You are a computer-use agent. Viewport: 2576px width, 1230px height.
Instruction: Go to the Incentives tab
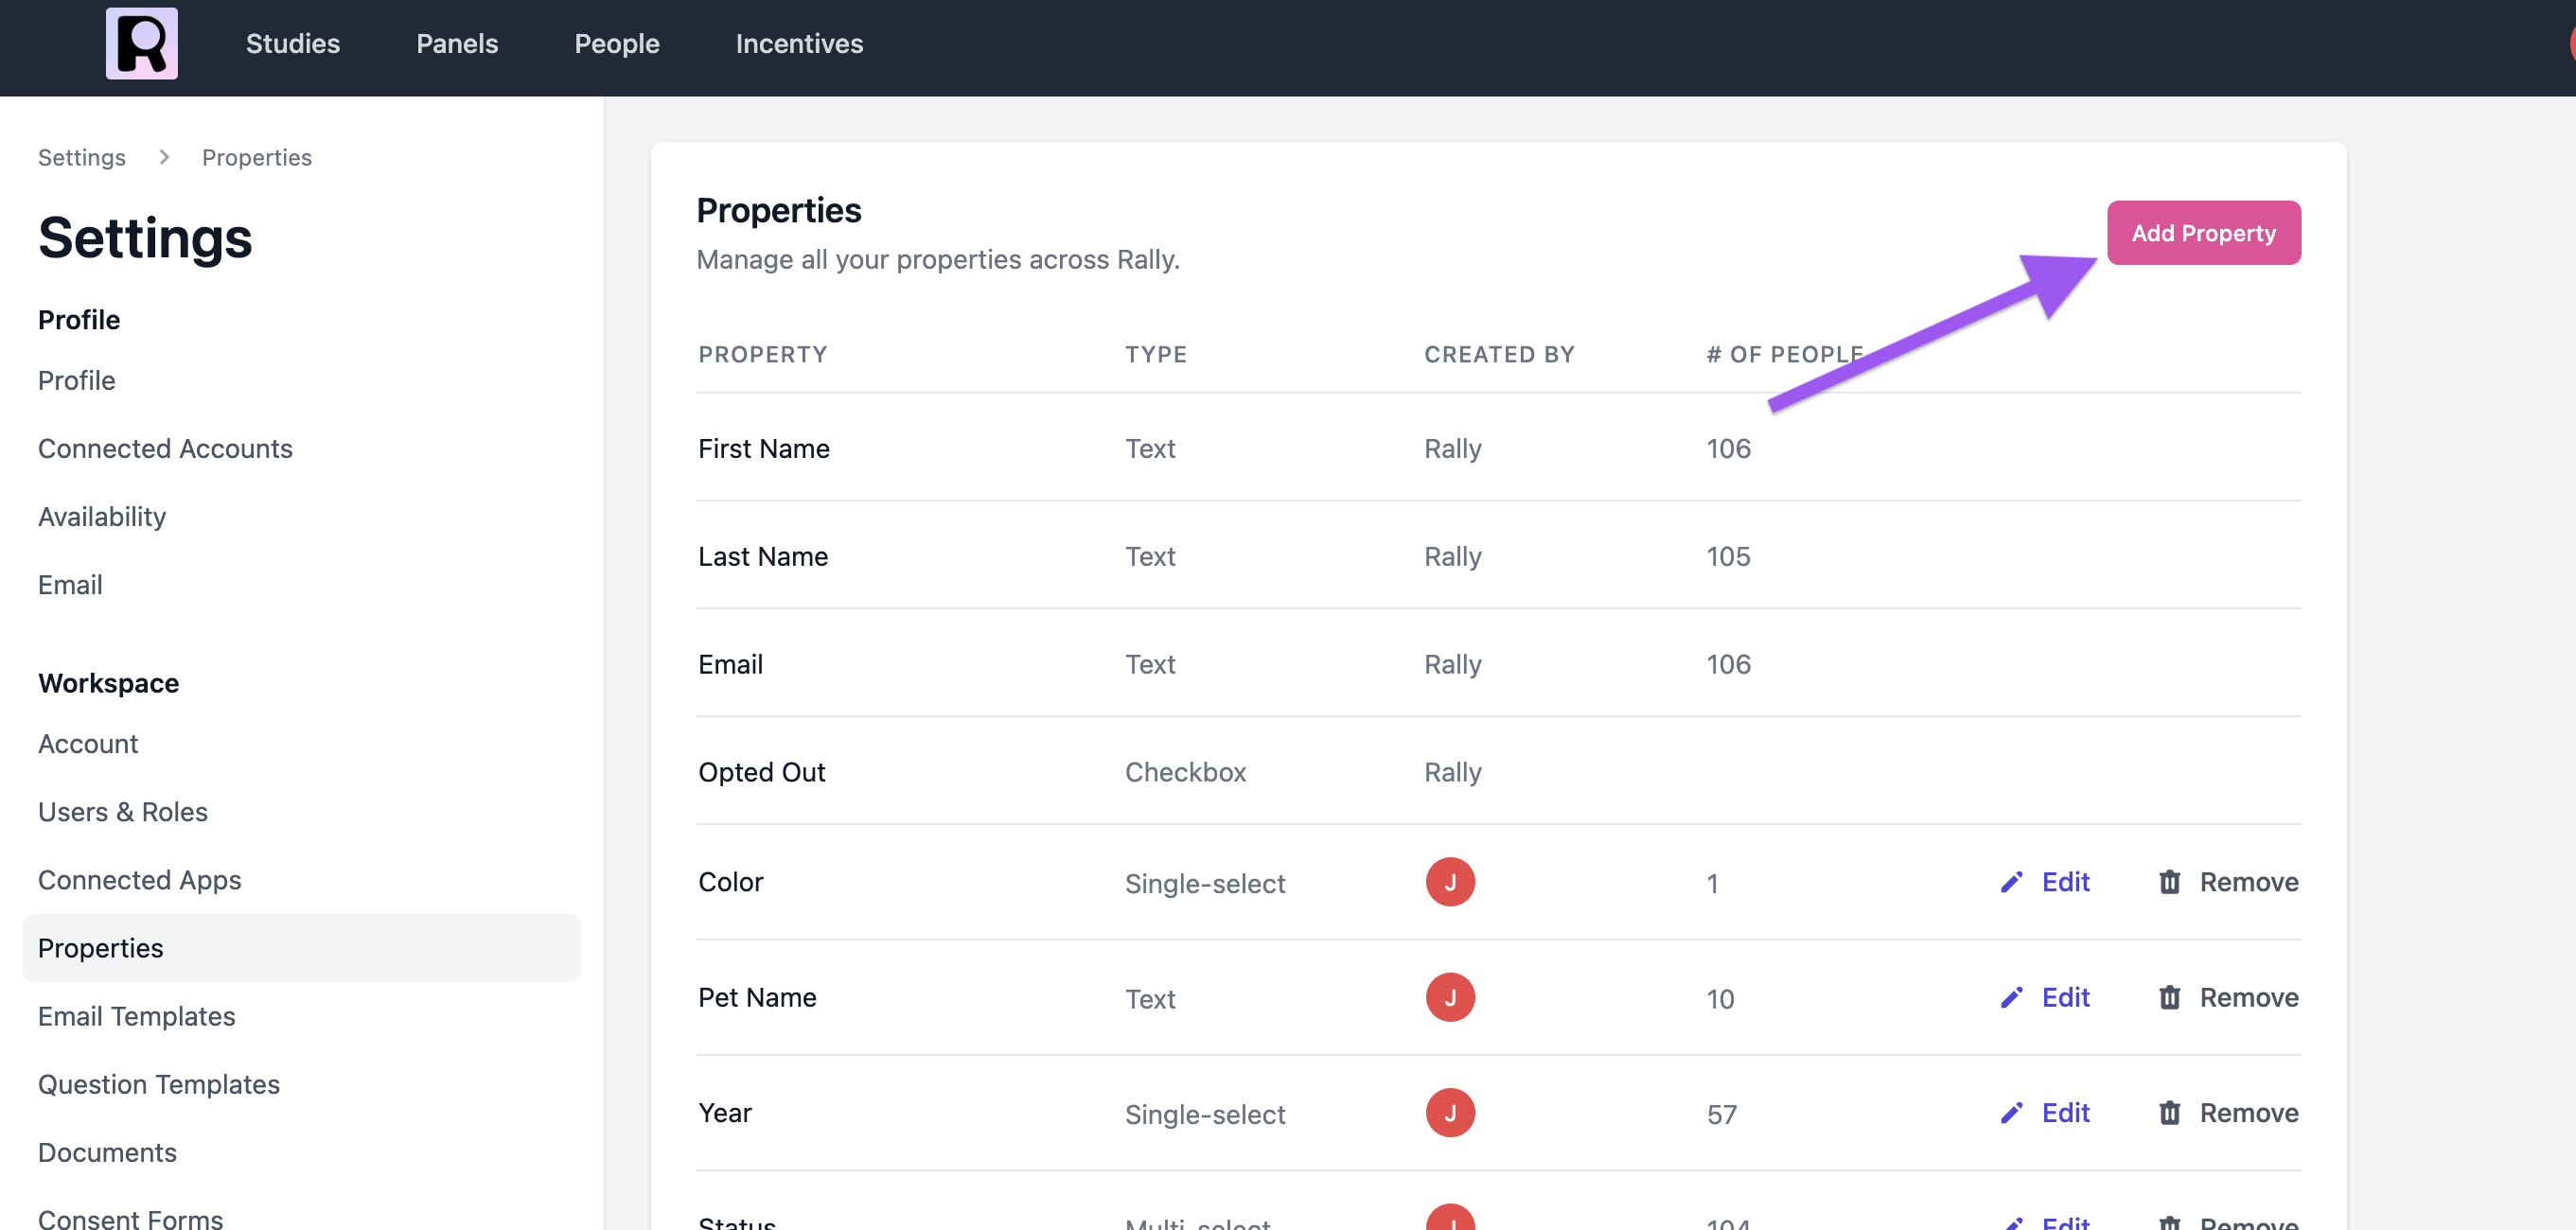click(798, 43)
